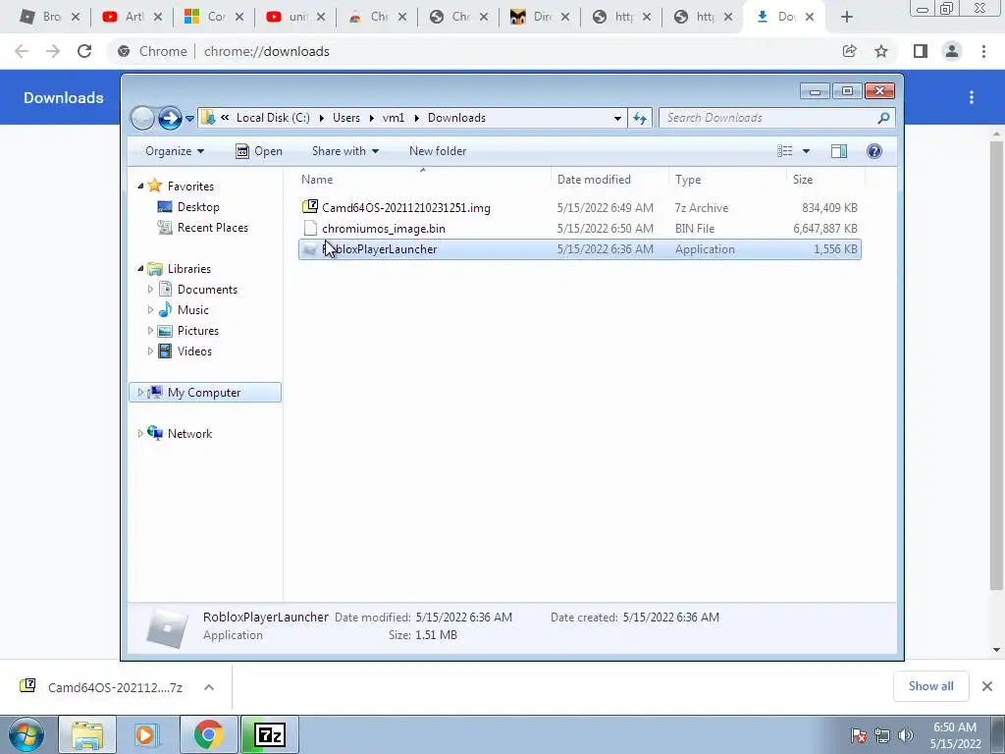Select Videos library
The height and width of the screenshot is (754, 1005).
(194, 351)
